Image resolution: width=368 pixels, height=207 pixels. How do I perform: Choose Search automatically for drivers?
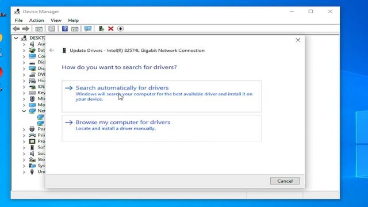[x=162, y=96]
